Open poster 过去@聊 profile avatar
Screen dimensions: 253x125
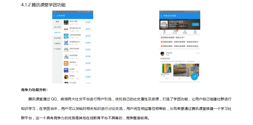click(x=162, y=54)
